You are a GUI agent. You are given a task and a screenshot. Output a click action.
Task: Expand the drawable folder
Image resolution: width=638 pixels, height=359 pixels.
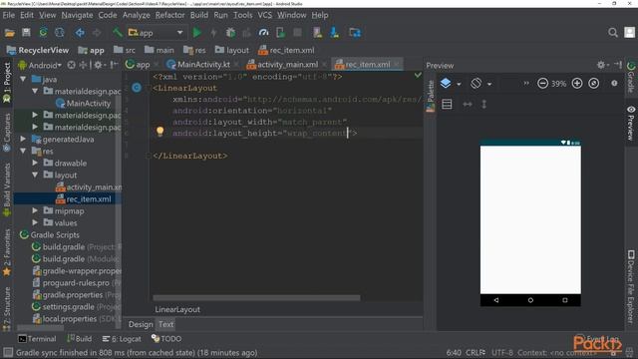coord(36,163)
